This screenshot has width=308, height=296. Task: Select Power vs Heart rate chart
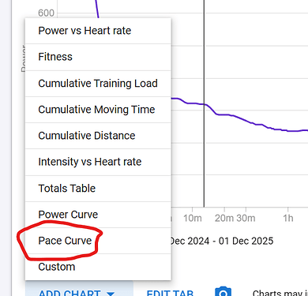point(98,31)
